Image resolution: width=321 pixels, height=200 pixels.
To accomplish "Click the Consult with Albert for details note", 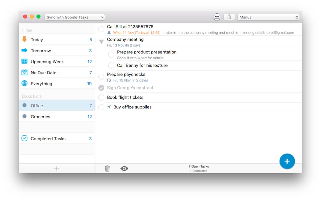I will (140, 58).
